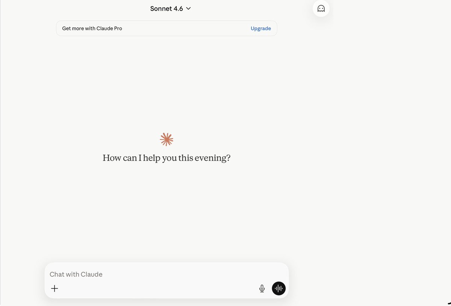Screen dimensions: 451x306
Task: Open the Sonnet 4.6 model selector dropdown
Action: click(x=171, y=9)
